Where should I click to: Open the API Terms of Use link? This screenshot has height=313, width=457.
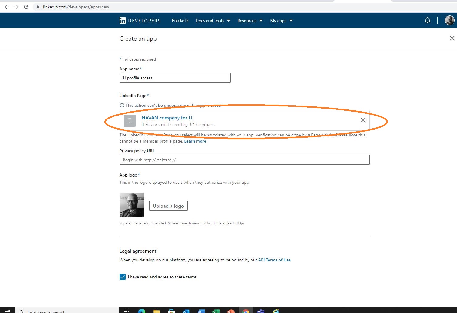coord(274,260)
